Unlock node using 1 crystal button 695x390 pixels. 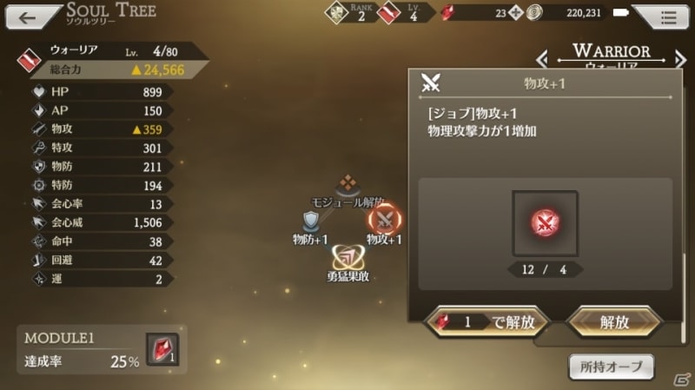[x=487, y=322]
